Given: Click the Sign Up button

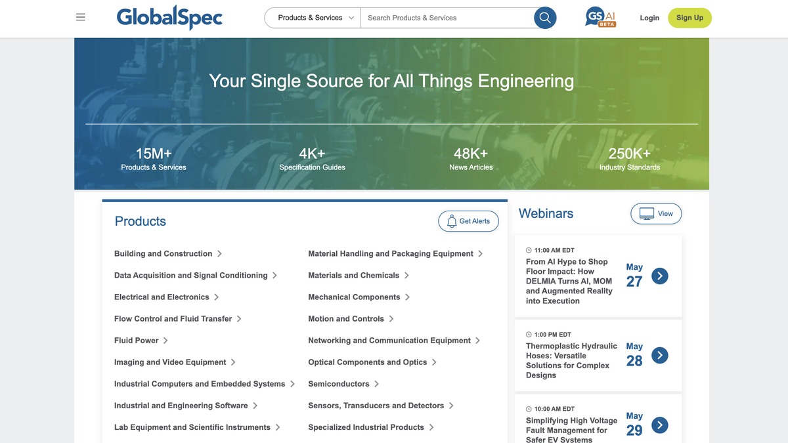Looking at the screenshot, I should pyautogui.click(x=689, y=18).
